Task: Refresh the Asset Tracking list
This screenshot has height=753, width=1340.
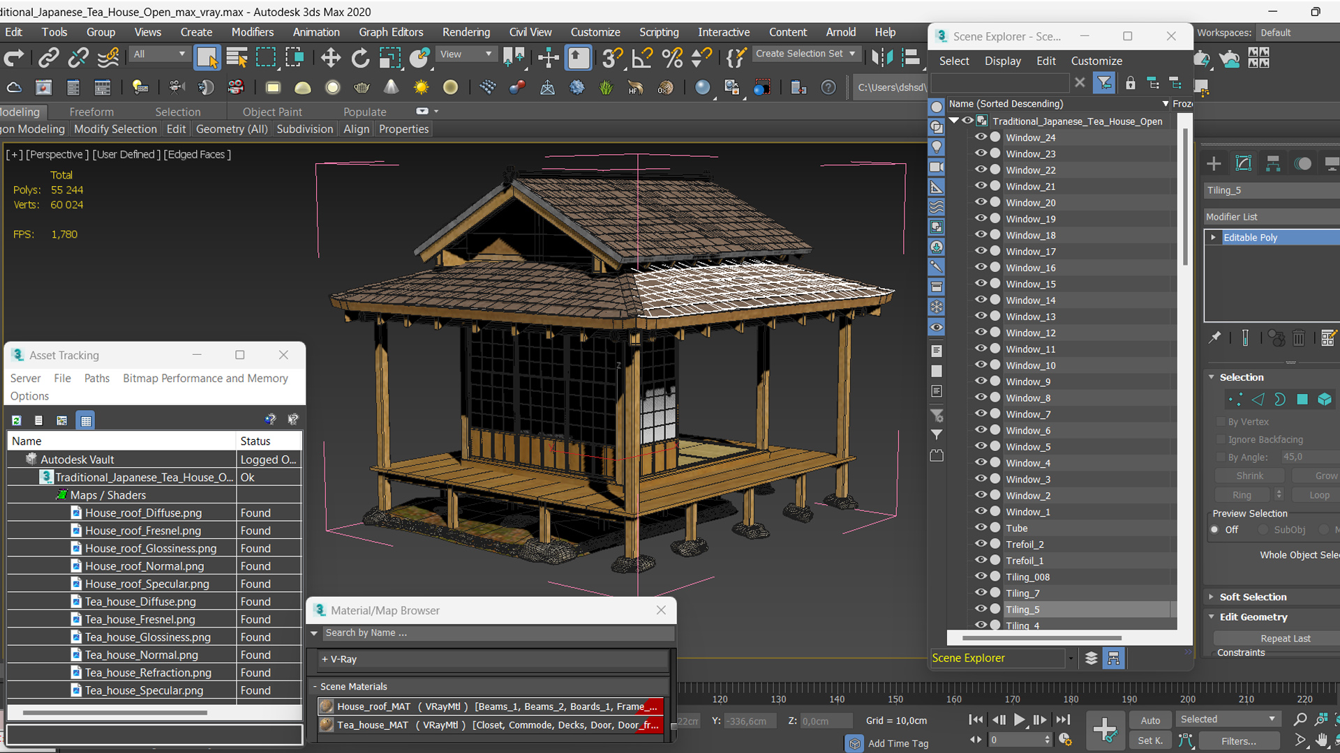Action: click(x=17, y=420)
